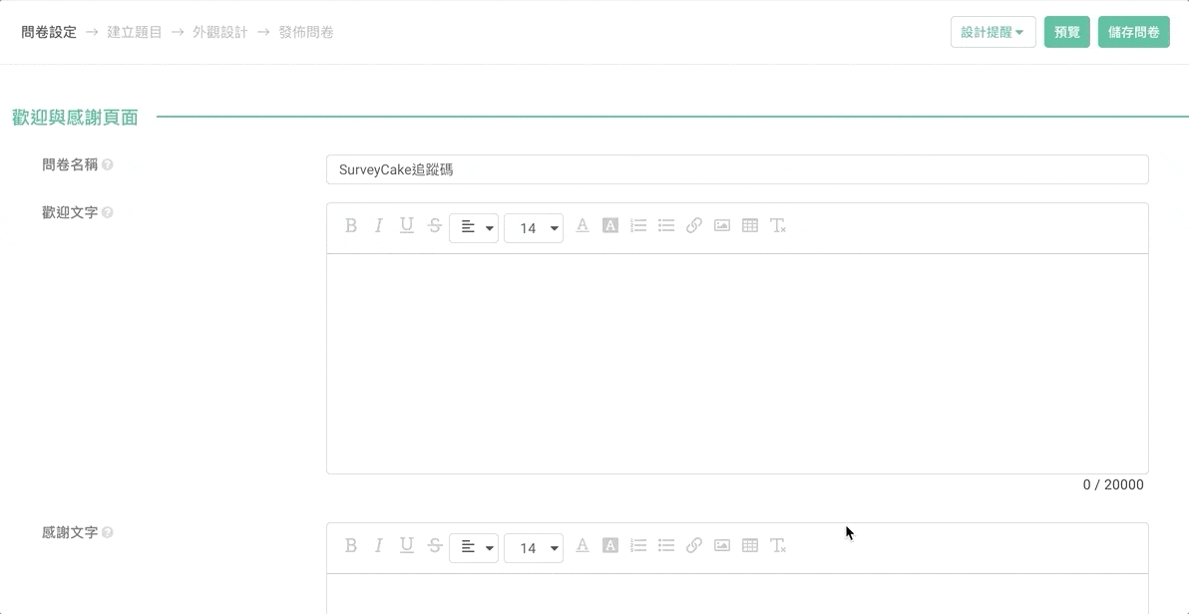The width and height of the screenshot is (1189, 614).
Task: Insert a link in the 歡迎文字 toolbar
Action: [694, 225]
